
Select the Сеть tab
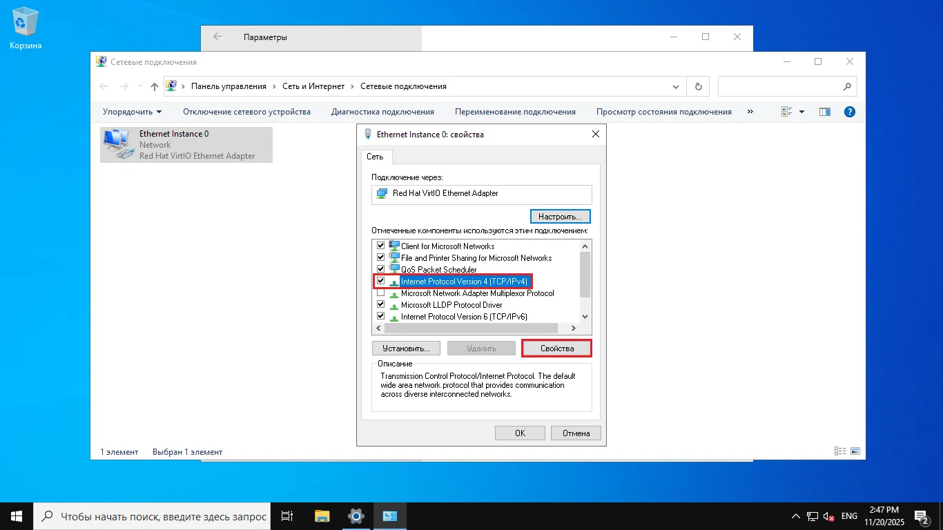tap(375, 157)
